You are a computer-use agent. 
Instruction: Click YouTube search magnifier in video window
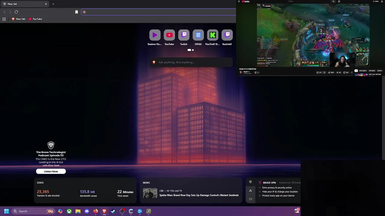pos(334,1)
